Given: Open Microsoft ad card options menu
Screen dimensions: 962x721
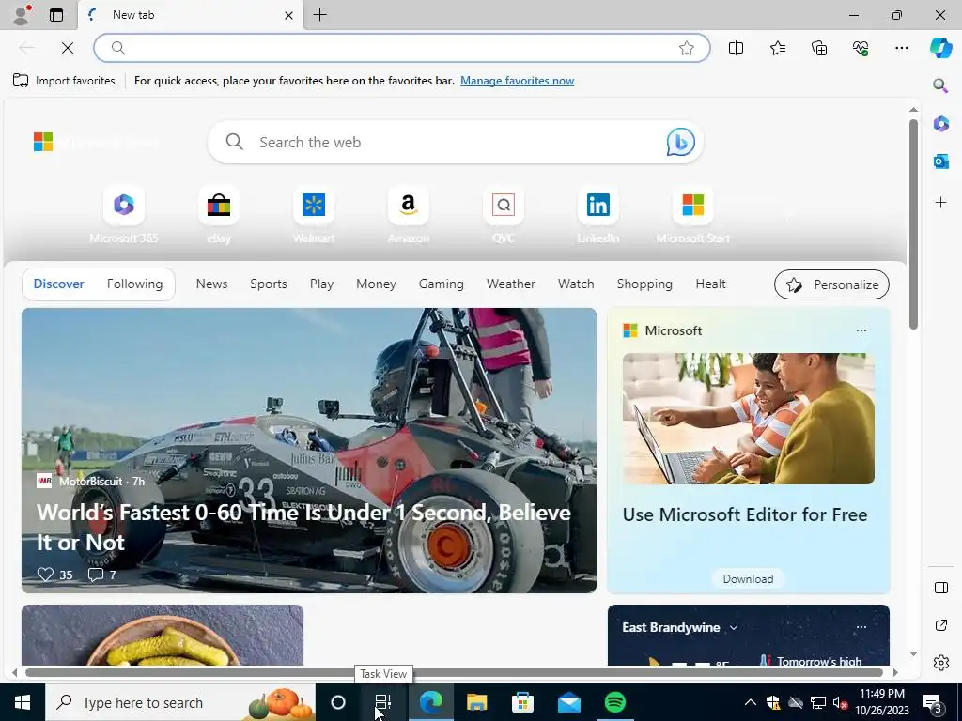Looking at the screenshot, I should pos(861,330).
